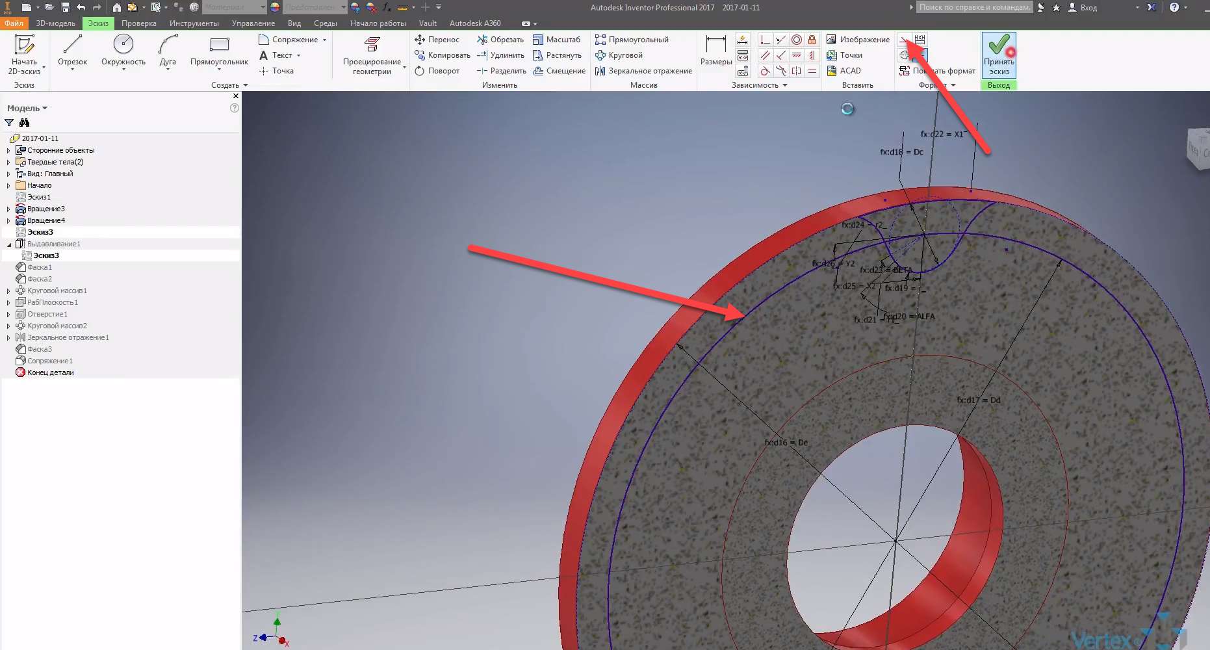Collapse the Выдавливание1 feature node
This screenshot has height=650, width=1210.
8,244
